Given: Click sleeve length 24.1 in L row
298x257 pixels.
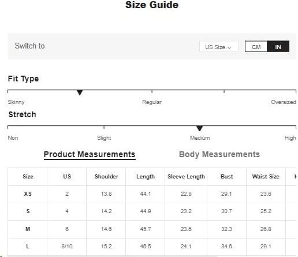Looking at the screenshot, I should tap(186, 246).
